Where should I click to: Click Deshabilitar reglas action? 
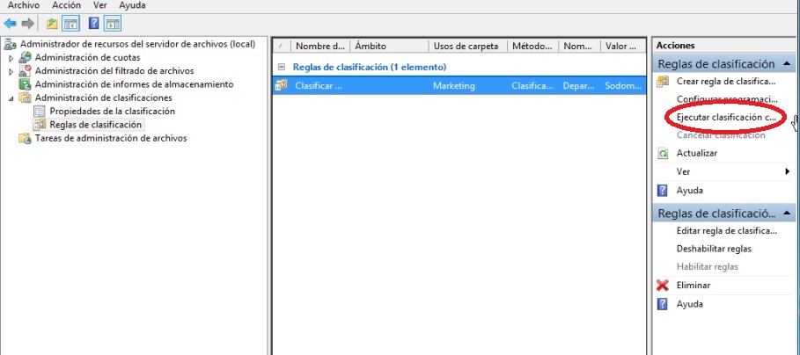pos(714,249)
